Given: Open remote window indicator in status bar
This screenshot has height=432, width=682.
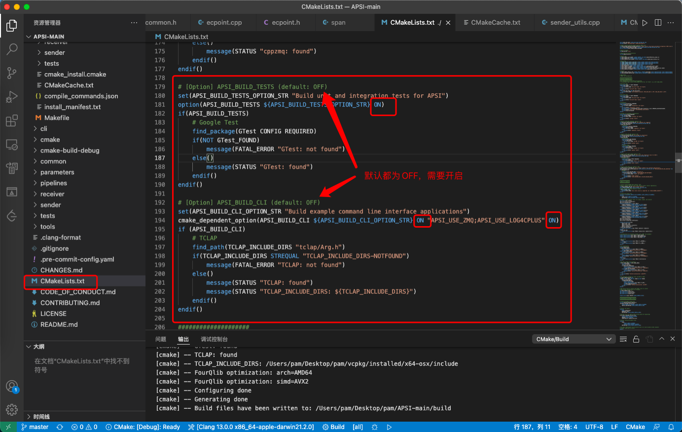Looking at the screenshot, I should (x=8, y=427).
